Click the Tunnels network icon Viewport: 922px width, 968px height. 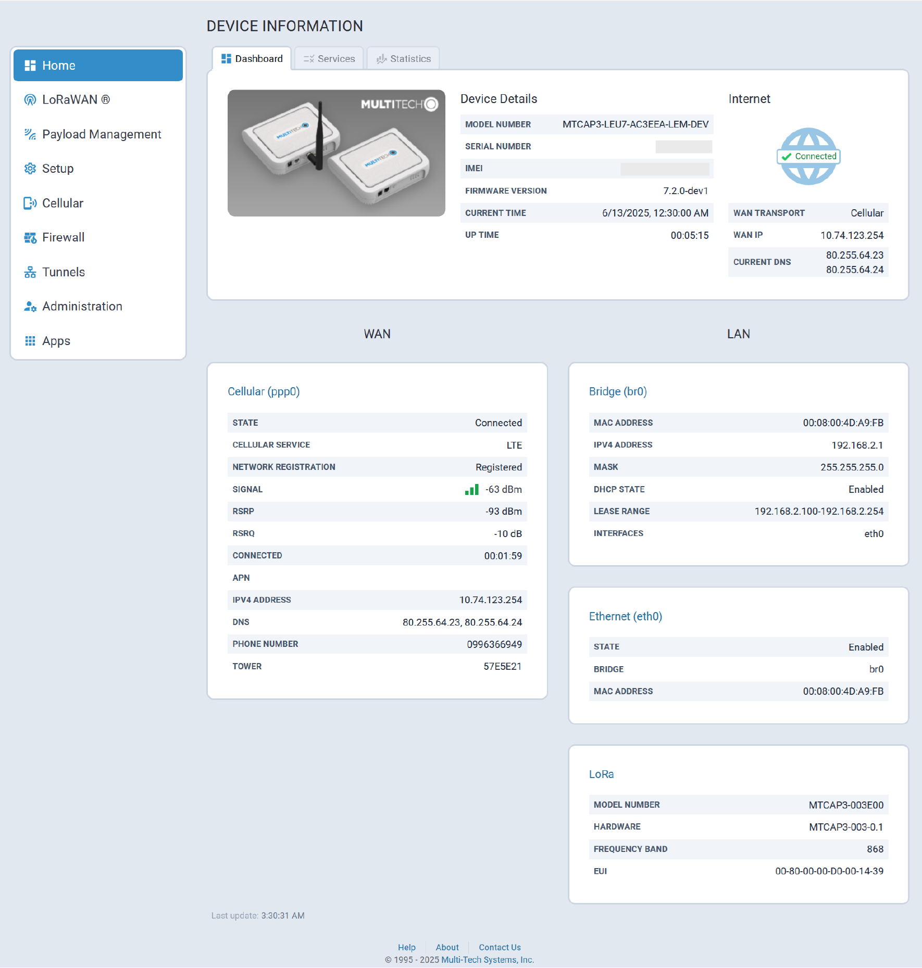[30, 272]
